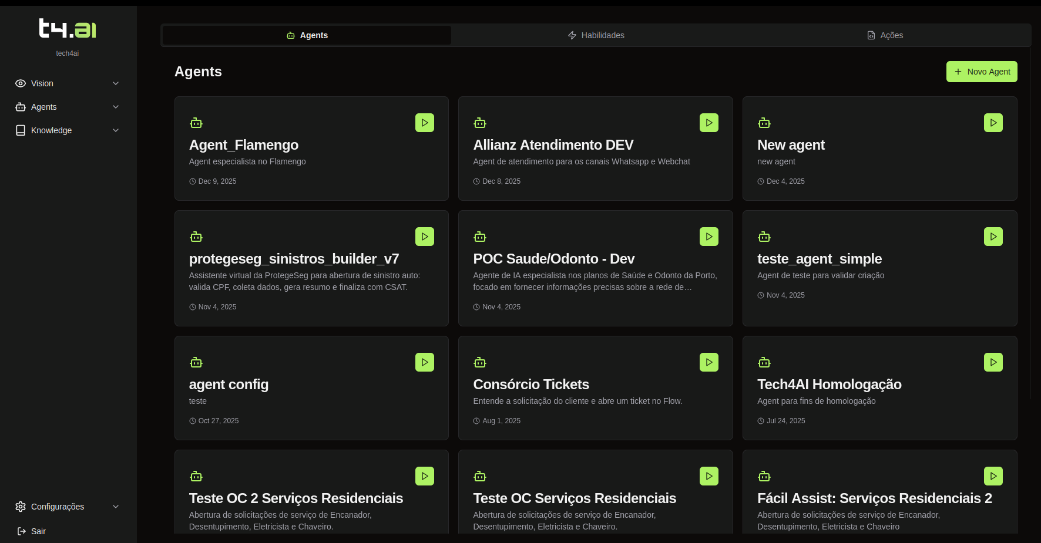
Task: Switch to the Habilidades tab
Action: 596,35
